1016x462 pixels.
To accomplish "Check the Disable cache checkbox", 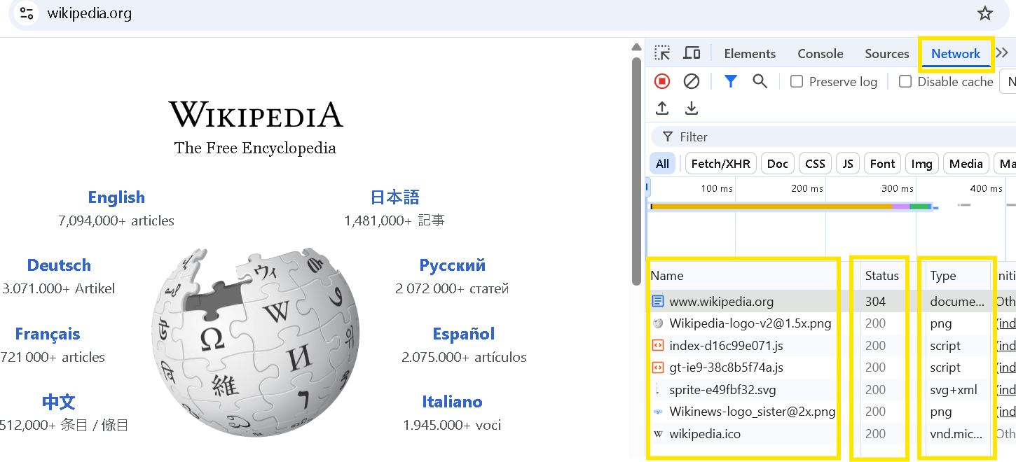I will pyautogui.click(x=905, y=81).
